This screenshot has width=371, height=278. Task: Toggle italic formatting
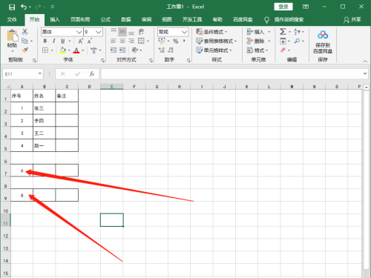tap(53, 41)
